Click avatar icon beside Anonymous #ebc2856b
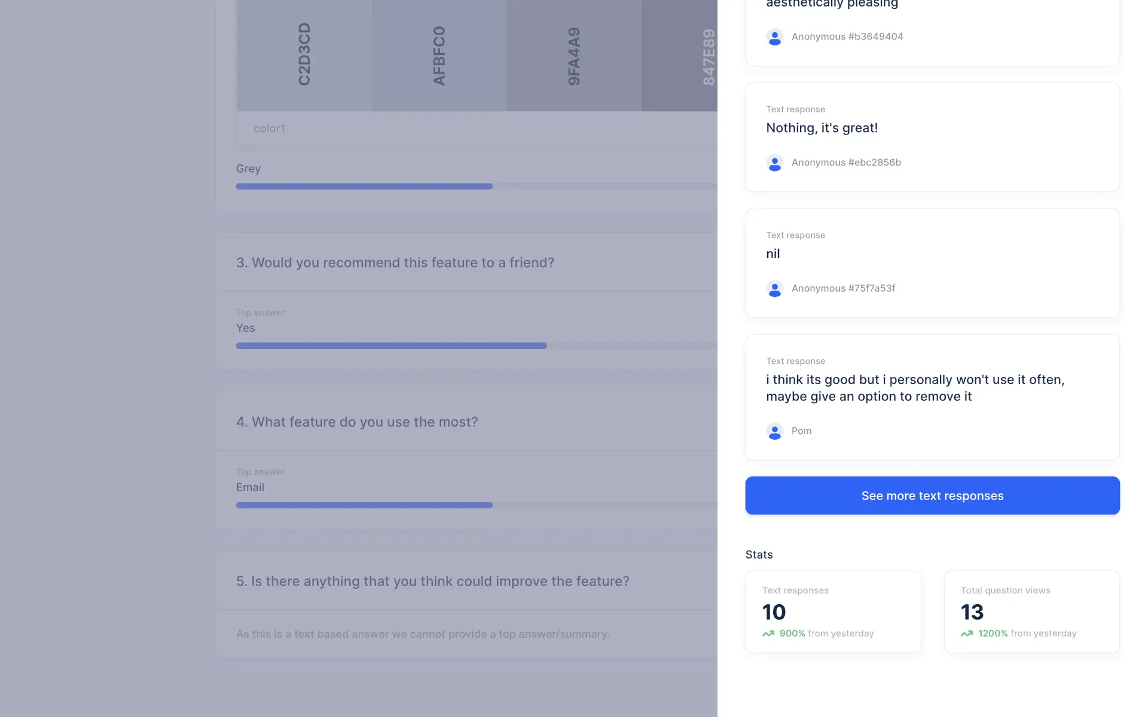Image resolution: width=1148 pixels, height=717 pixels. (774, 163)
